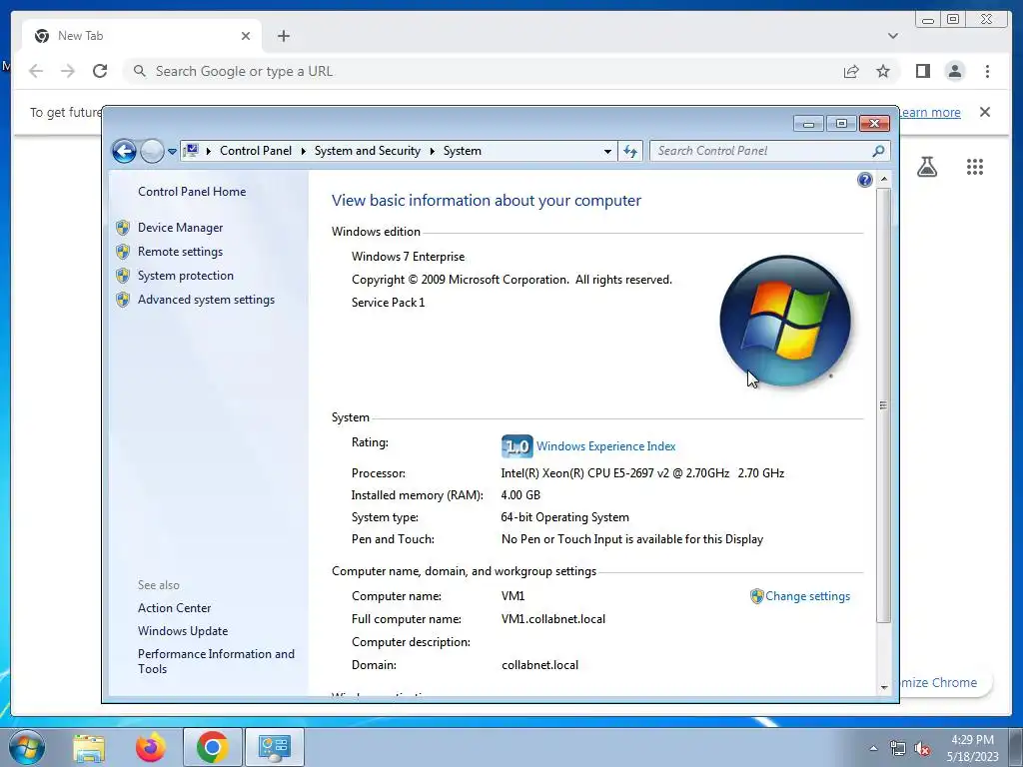Expand the arrow before Control Panel breadcrumb

point(209,152)
